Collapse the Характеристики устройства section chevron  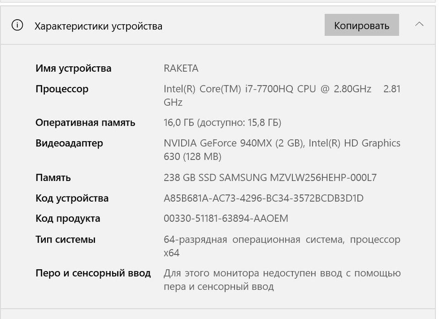click(419, 24)
